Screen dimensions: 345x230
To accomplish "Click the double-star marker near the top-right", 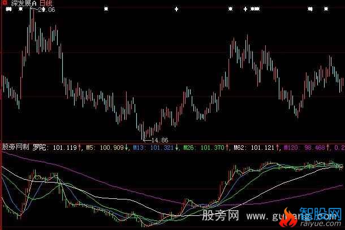I will click(x=310, y=9).
